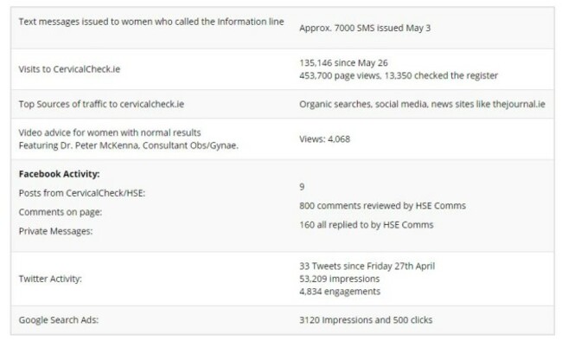Click the 'Organic searches, social media' cell
The image size is (562, 341).
click(x=422, y=104)
